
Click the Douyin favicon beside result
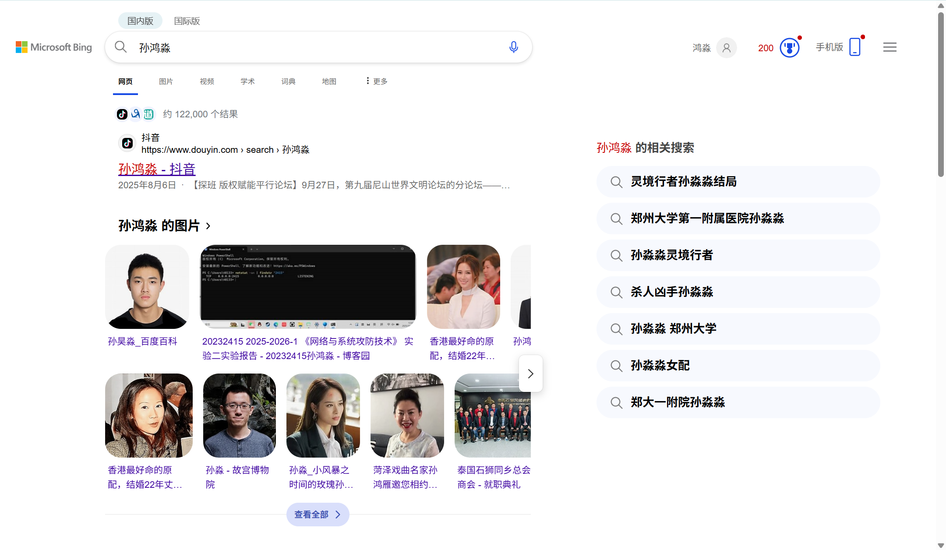coord(127,143)
